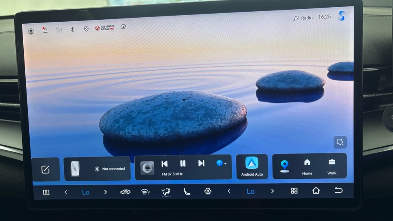Skip to next radio station
Image resolution: width=393 pixels, height=221 pixels.
click(x=201, y=163)
